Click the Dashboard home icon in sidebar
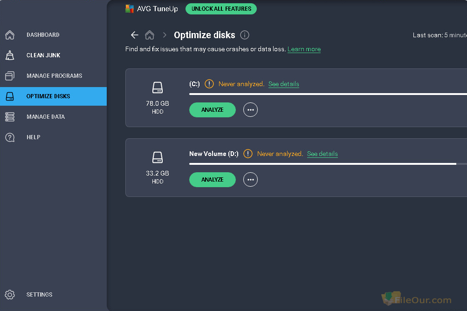 [x=10, y=35]
